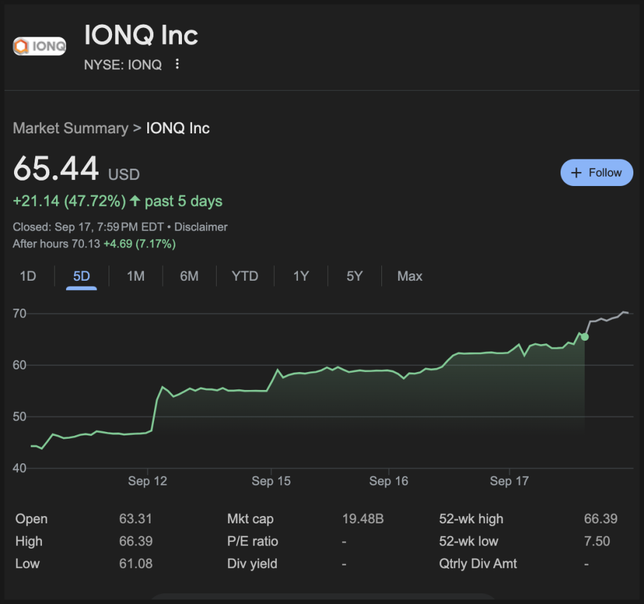The height and width of the screenshot is (604, 644).
Task: Click the P/E ratio label
Action: (x=253, y=541)
